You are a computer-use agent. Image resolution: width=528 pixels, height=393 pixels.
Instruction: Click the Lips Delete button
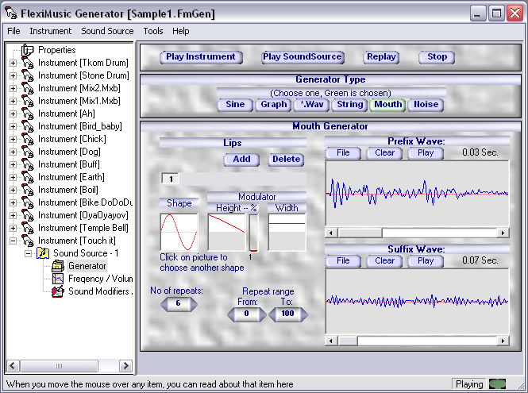[x=286, y=160]
